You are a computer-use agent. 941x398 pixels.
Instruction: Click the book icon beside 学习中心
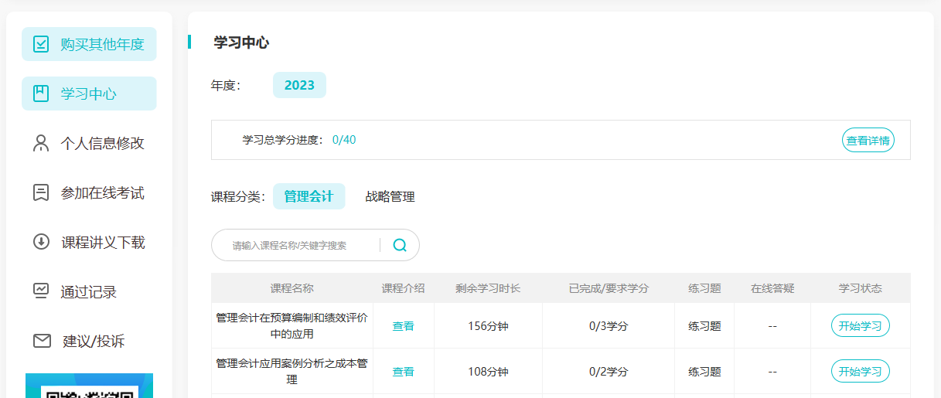41,94
